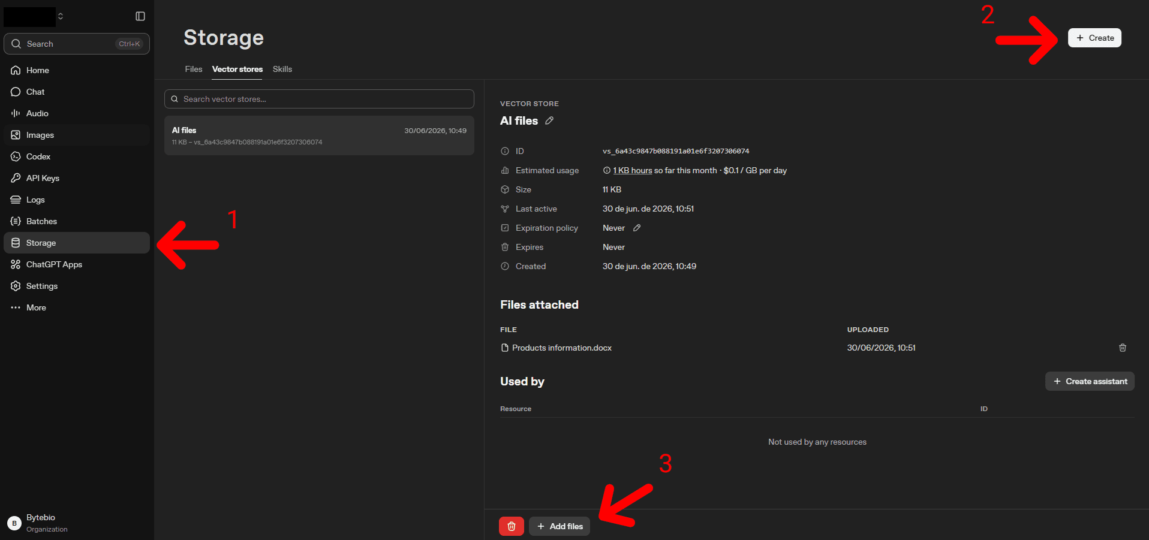Click the Resource column header
The width and height of the screenshot is (1149, 540).
[516, 409]
